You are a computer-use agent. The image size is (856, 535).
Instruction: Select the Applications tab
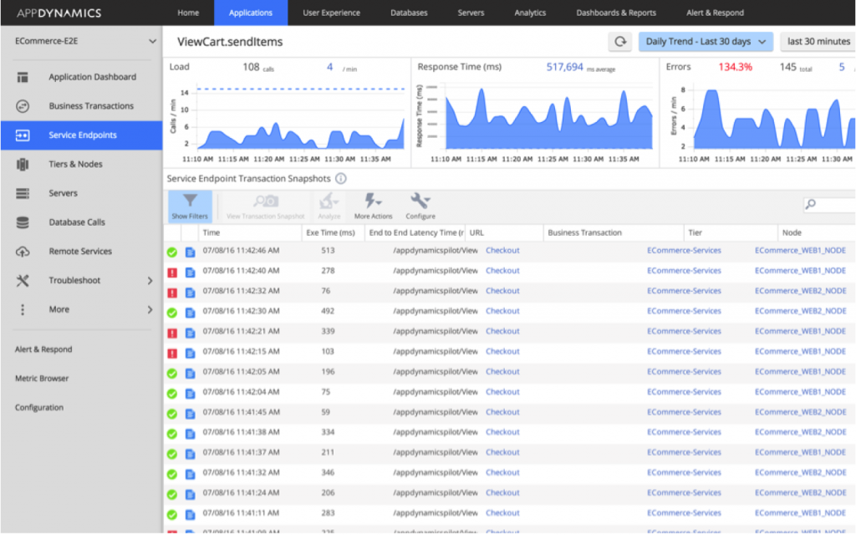pyautogui.click(x=251, y=13)
